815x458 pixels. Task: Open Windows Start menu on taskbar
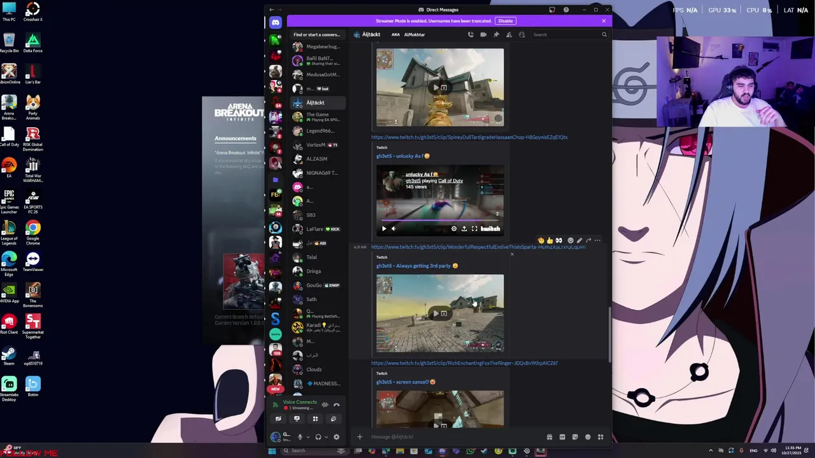(x=272, y=451)
